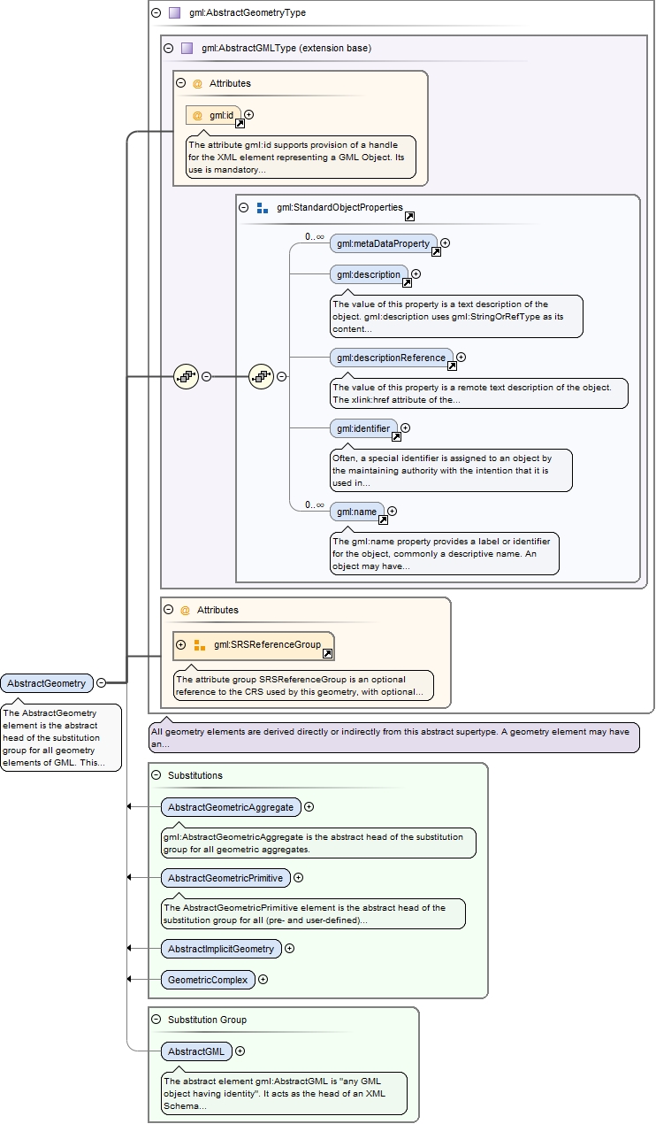Click the outer sequence compositor icon
This screenshot has height=1124, width=656.
pyautogui.click(x=186, y=376)
